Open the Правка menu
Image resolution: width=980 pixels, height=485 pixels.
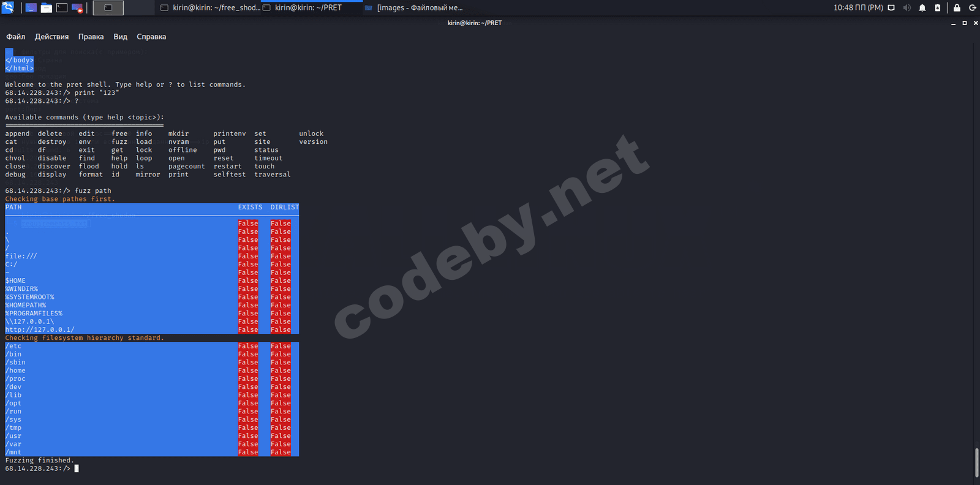click(91, 37)
